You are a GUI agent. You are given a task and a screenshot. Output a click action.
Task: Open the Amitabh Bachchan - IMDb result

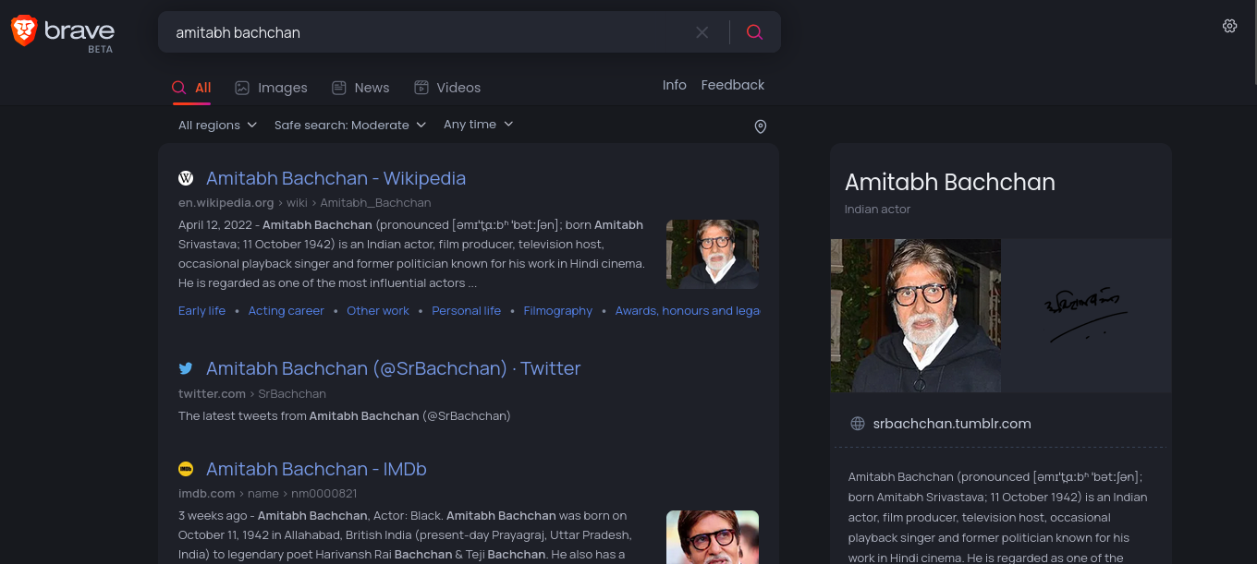click(x=316, y=469)
